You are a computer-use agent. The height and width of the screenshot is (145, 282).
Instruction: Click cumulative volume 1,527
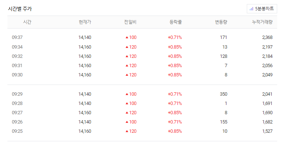[x=268, y=131]
